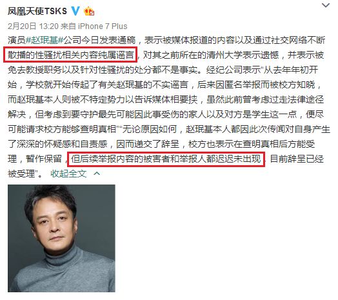Click the blue V verified badge

75,11
